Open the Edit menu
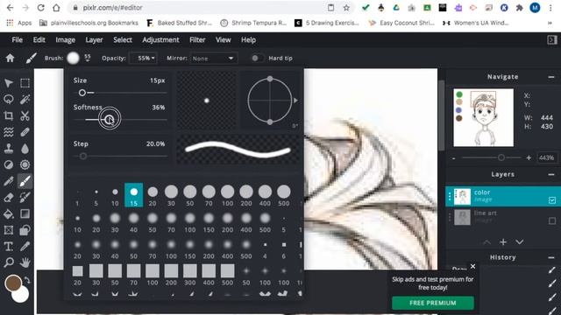 (39, 39)
